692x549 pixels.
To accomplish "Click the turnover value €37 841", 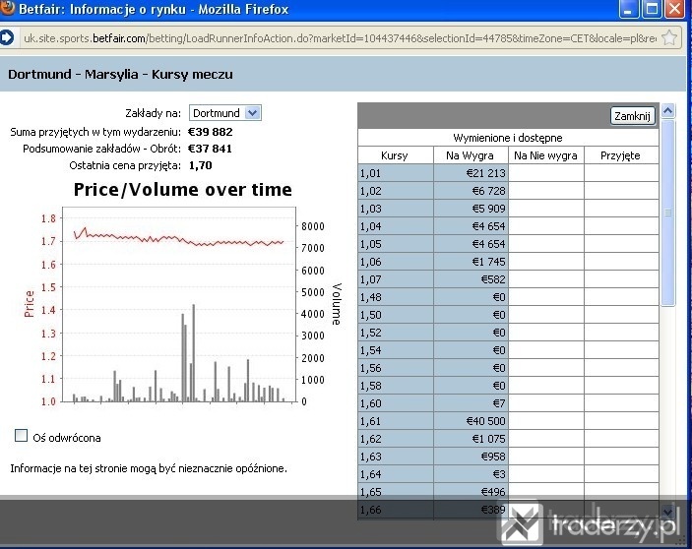I will 210,149.
